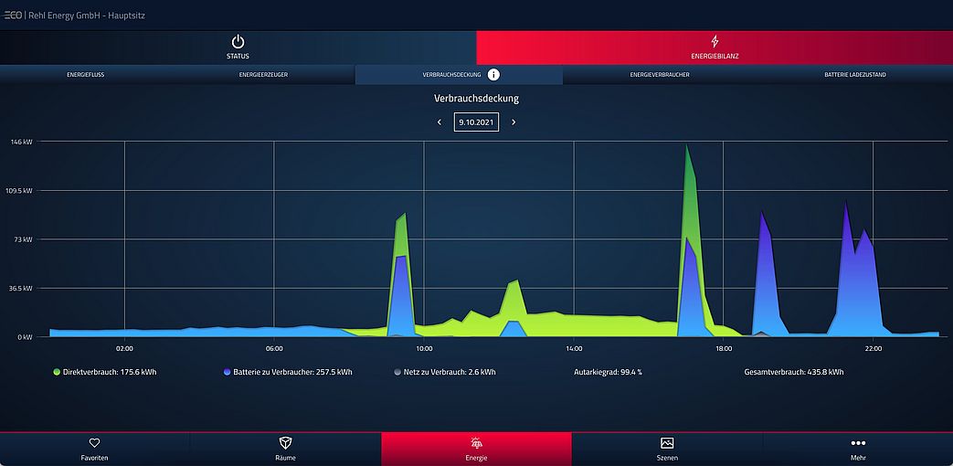
Task: Toggle Batterie zu Verbraucher legend series
Action: pyautogui.click(x=227, y=373)
